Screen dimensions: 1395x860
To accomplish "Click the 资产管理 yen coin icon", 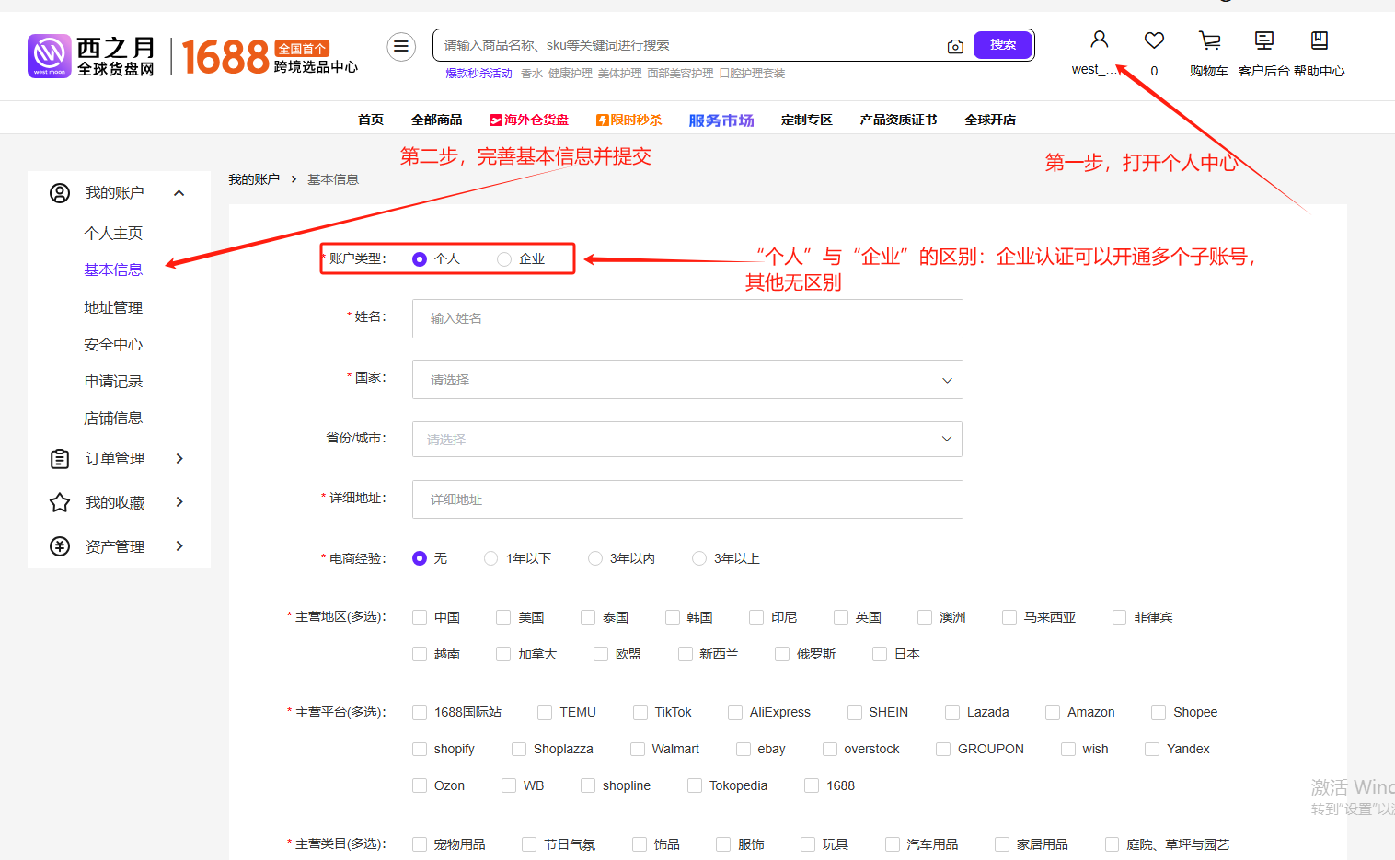I will coord(60,546).
